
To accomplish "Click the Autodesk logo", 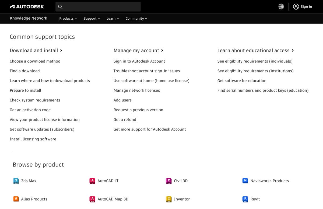I will (27, 6).
